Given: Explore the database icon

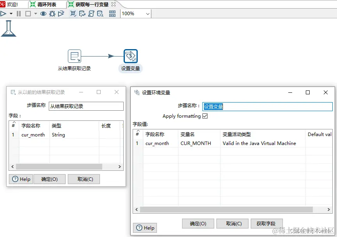Looking at the screenshot, I should coord(100,14).
